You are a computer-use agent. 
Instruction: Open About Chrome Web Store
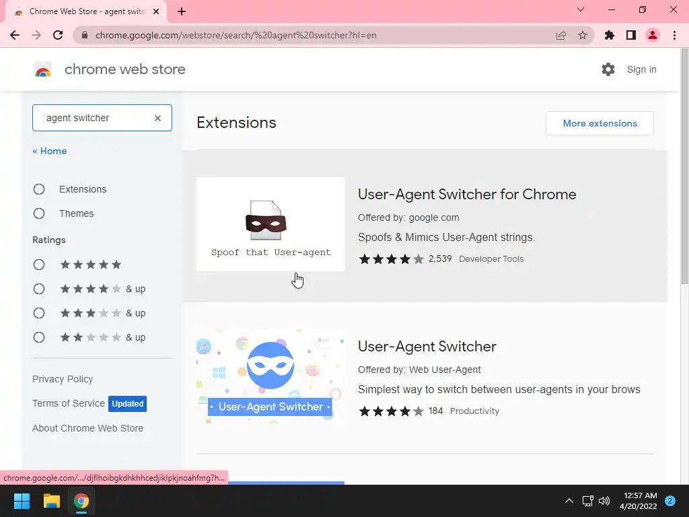click(88, 428)
